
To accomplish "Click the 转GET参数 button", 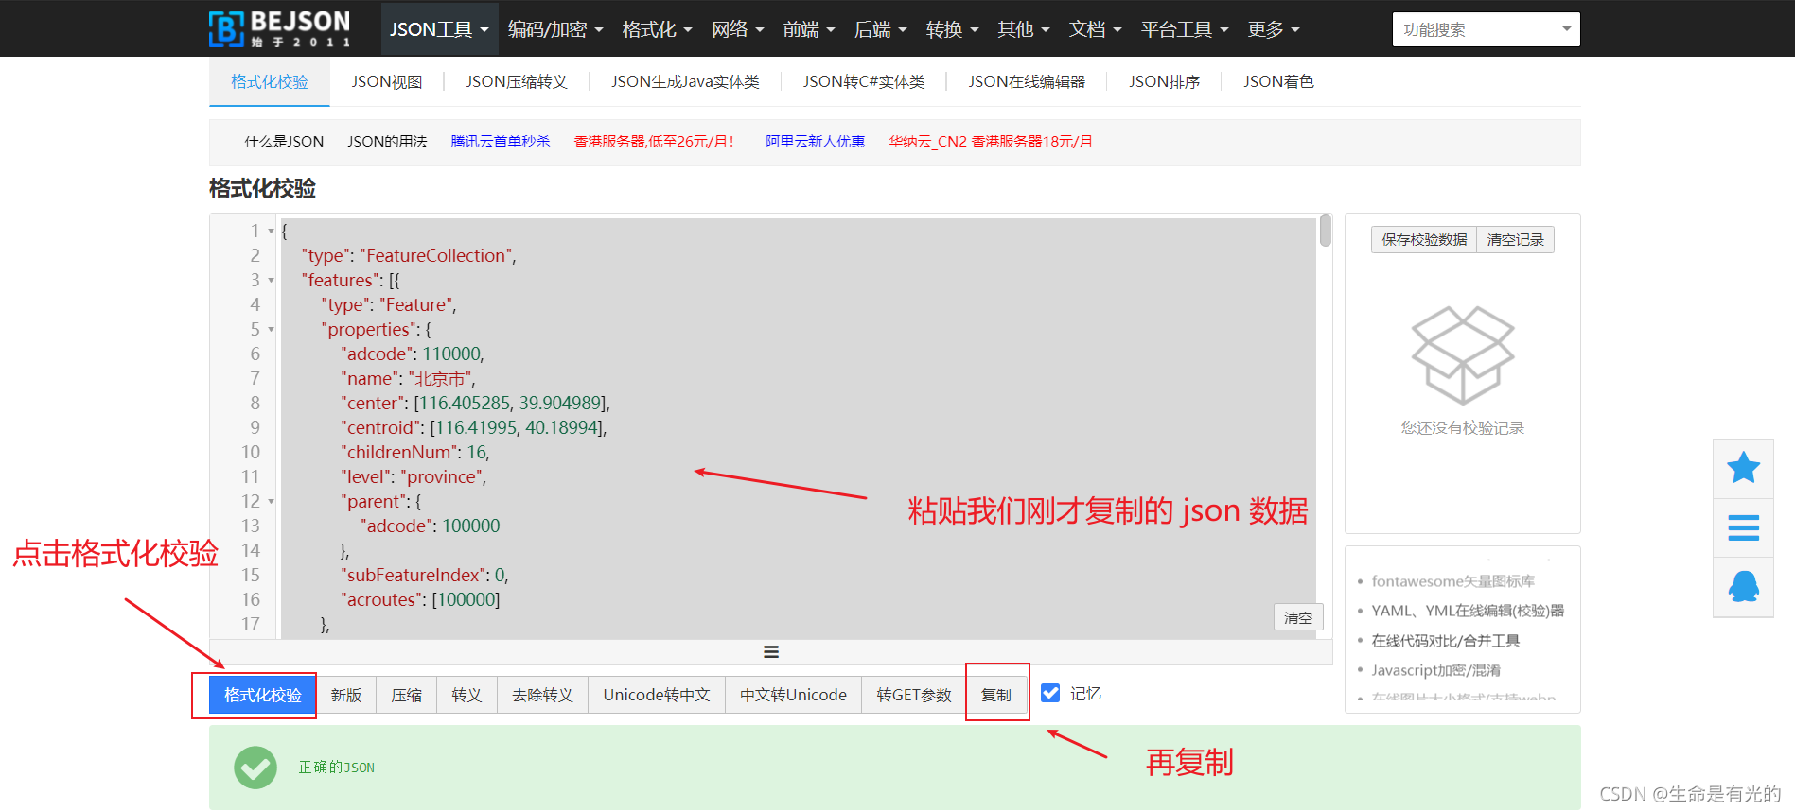I will click(914, 695).
